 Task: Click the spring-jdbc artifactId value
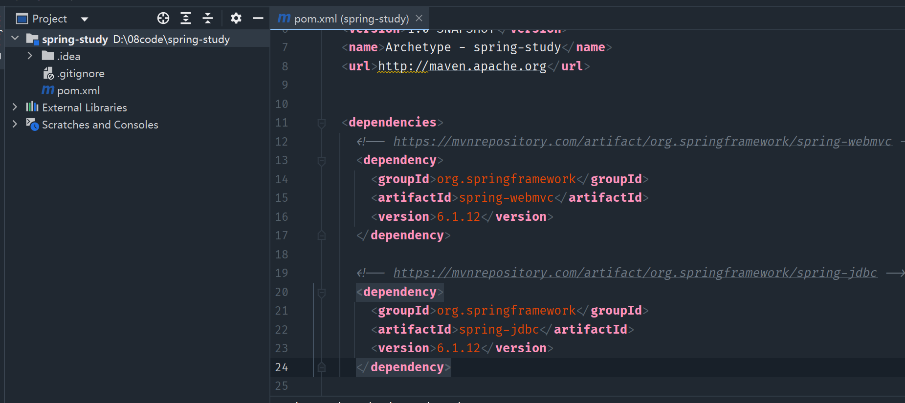click(499, 329)
